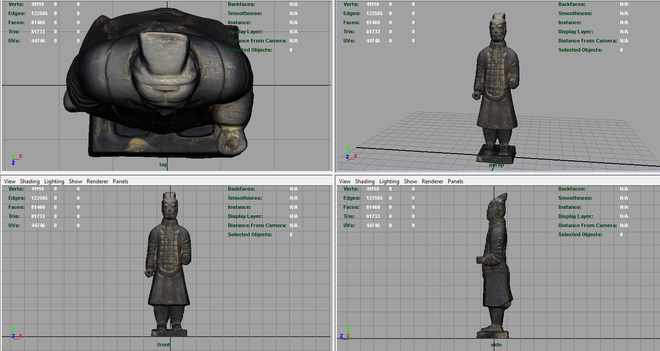Click the 'persp' camera label
660x351 pixels.
point(497,165)
